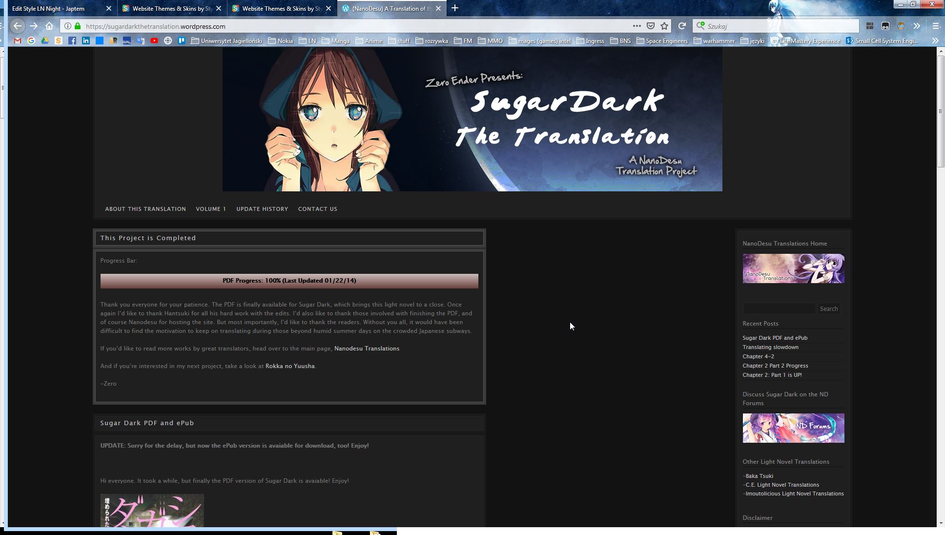Go forward with the forward arrow
This screenshot has height=535, width=945.
tap(34, 26)
